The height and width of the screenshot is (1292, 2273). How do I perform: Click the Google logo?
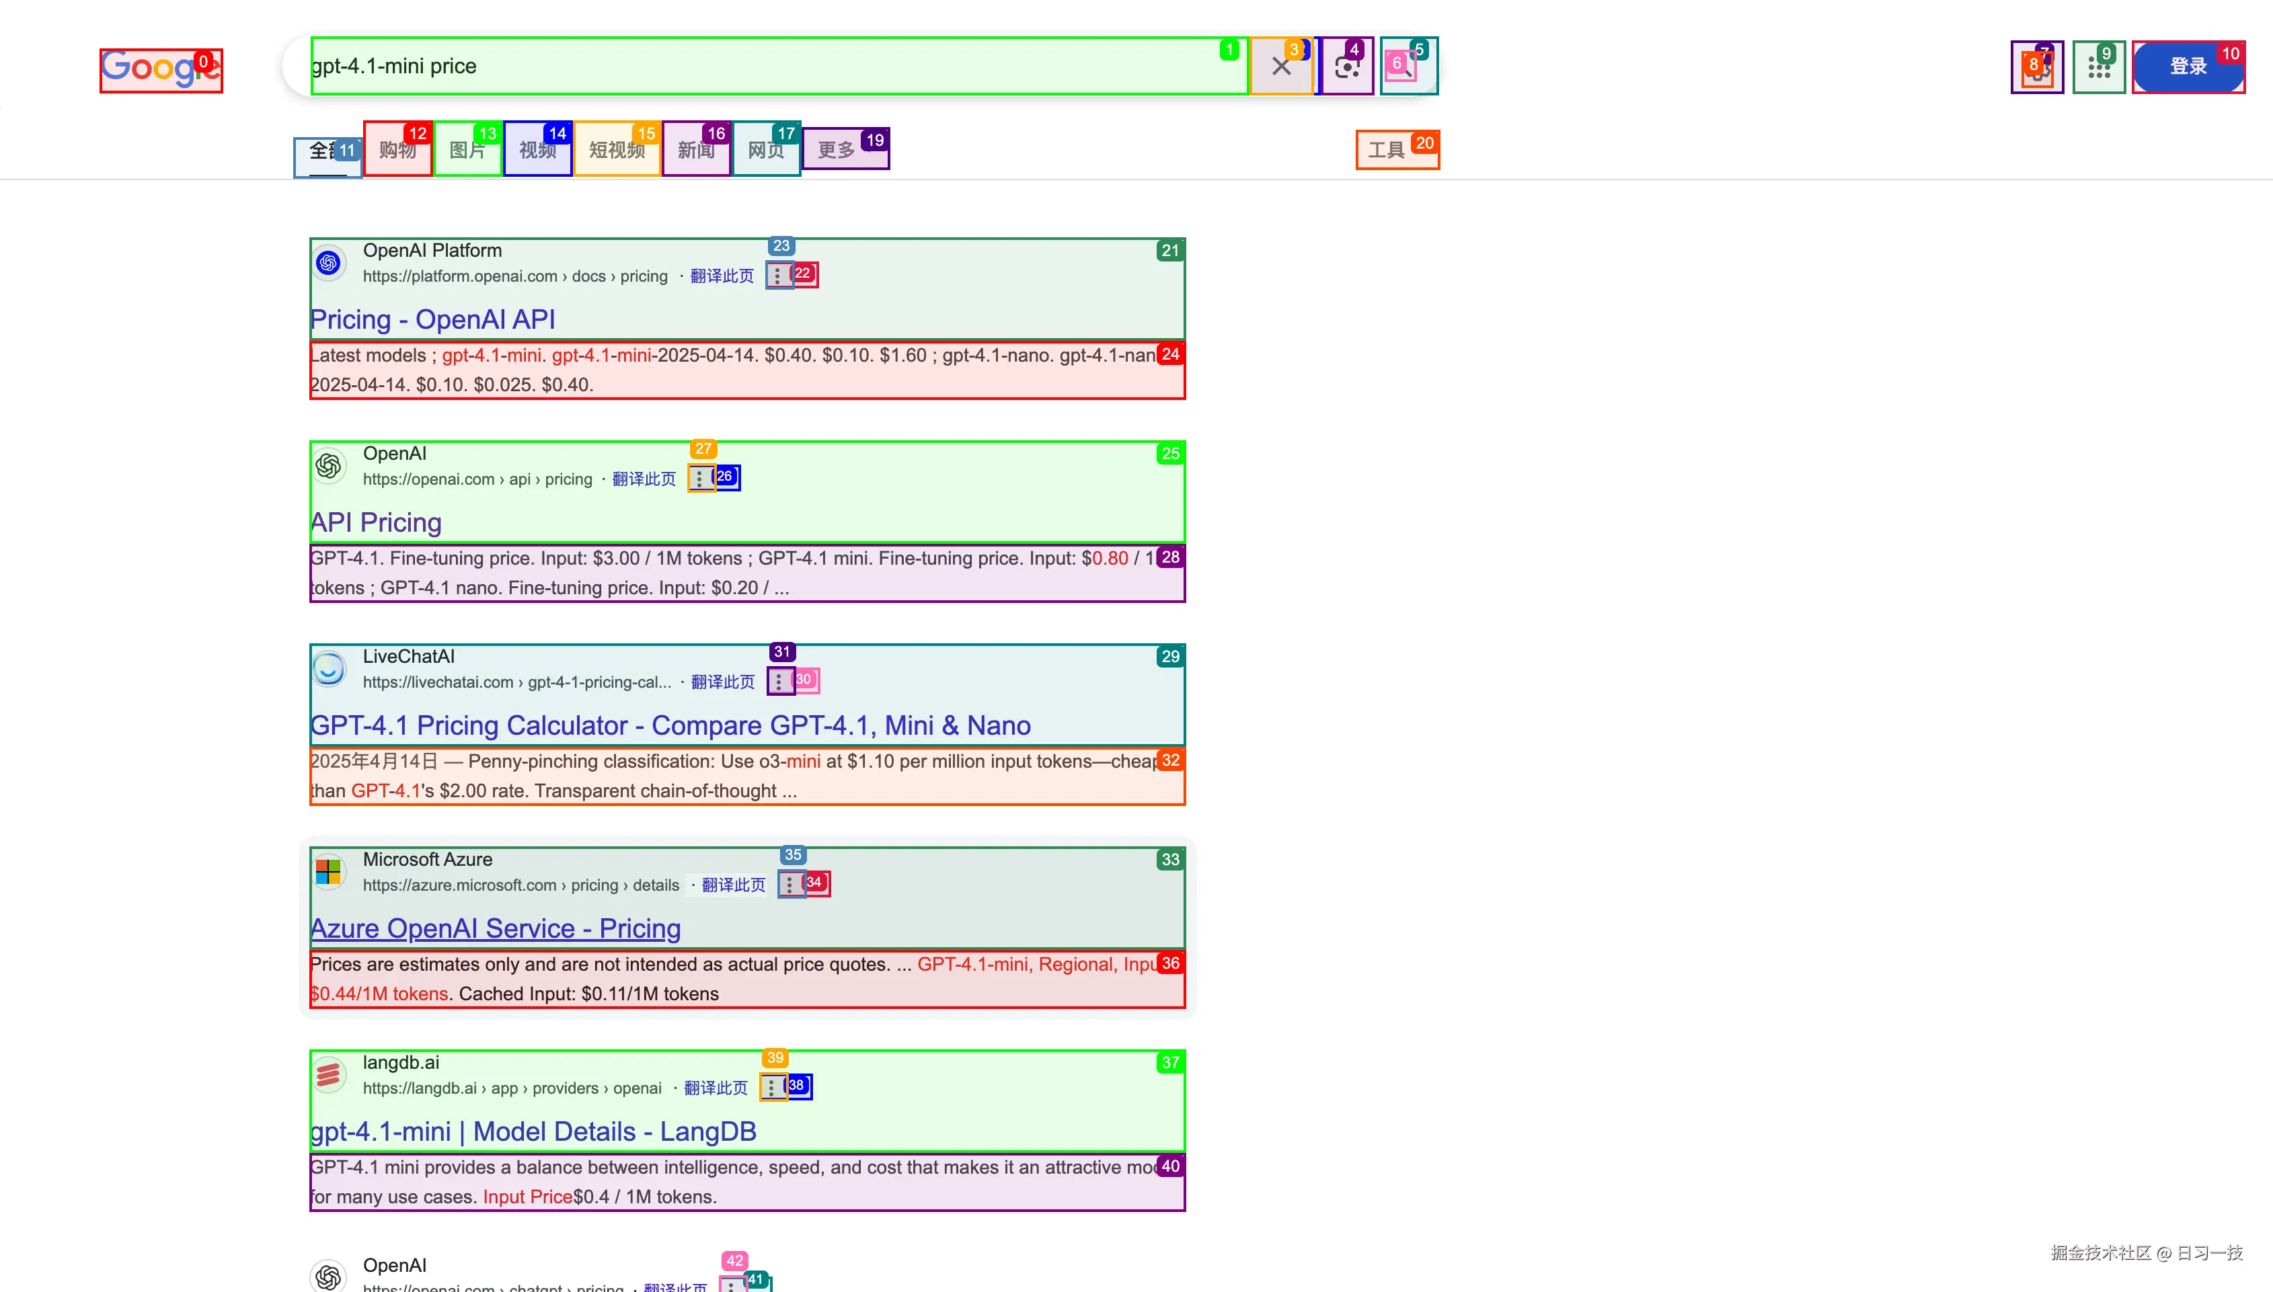160,69
